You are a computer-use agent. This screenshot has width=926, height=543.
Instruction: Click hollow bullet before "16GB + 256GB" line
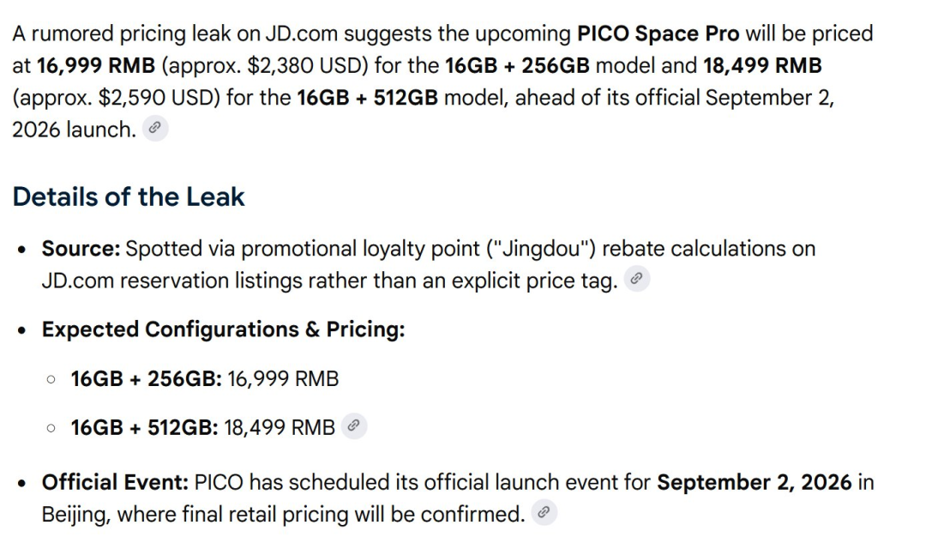point(51,379)
